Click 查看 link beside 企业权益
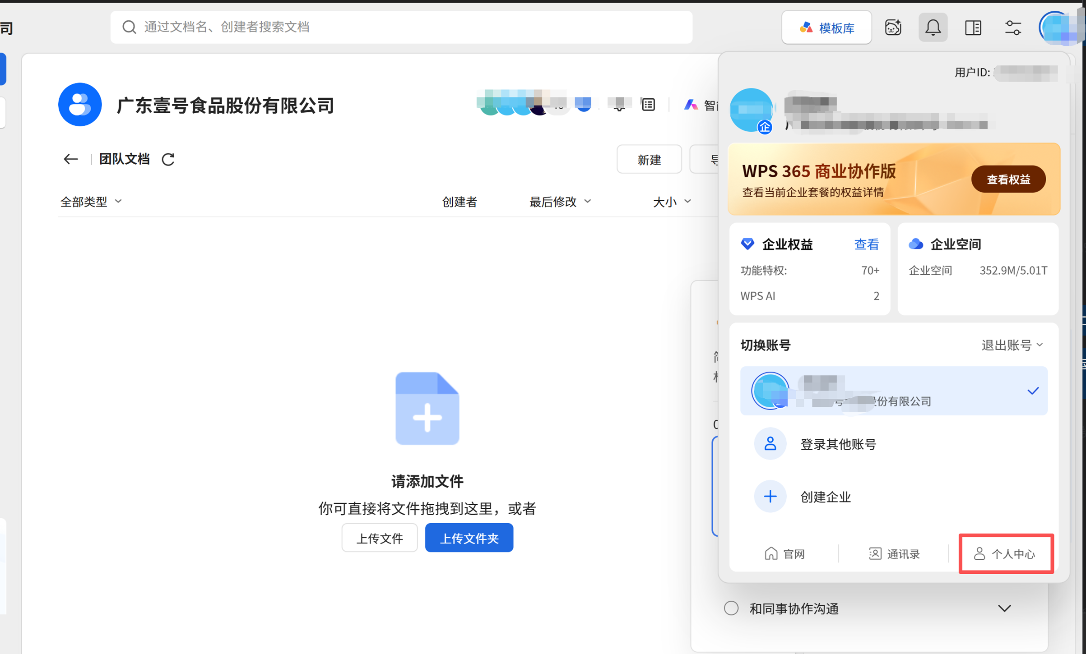The image size is (1086, 654). coord(866,244)
